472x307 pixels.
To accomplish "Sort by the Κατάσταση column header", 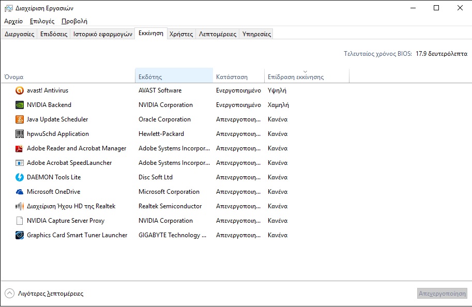I will [x=239, y=76].
